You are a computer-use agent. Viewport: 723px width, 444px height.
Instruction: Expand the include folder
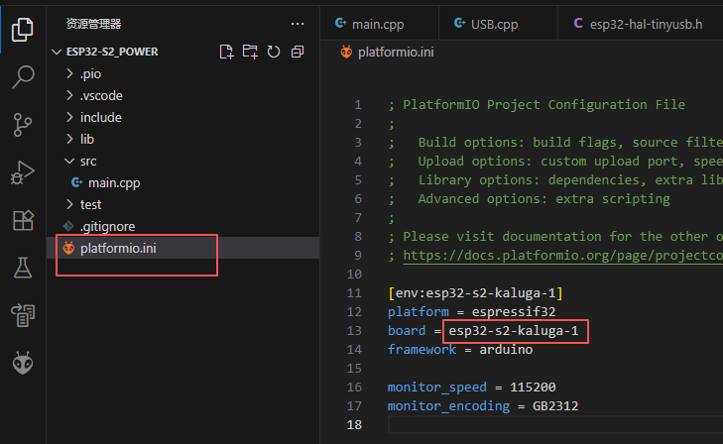pyautogui.click(x=69, y=117)
